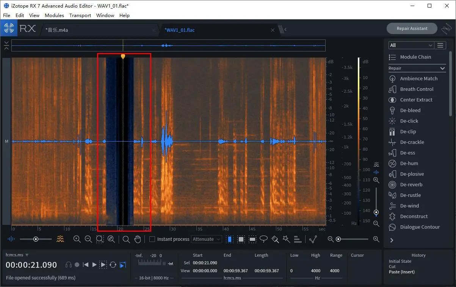Zoom to selection icon
This screenshot has height=287, width=456.
point(100,239)
